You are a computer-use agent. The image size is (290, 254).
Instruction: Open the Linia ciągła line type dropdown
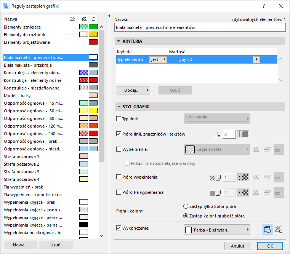[216, 119]
